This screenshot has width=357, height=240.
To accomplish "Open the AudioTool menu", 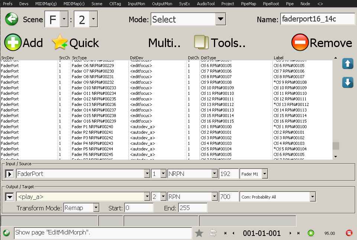I will 206,4.
